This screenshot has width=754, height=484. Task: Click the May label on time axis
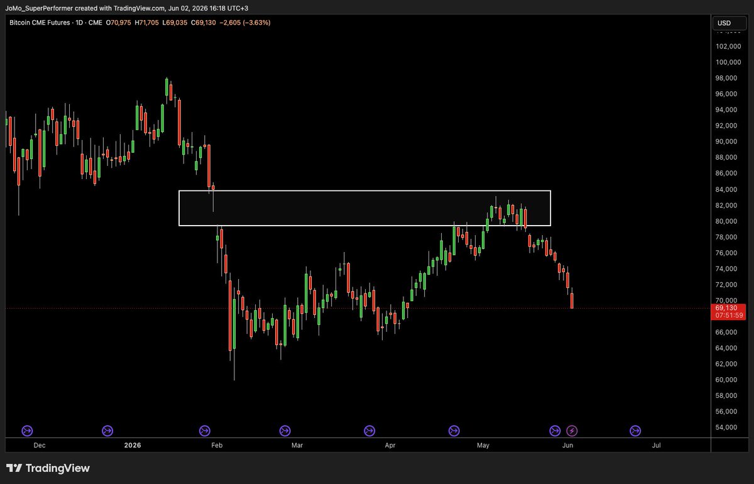coord(483,445)
